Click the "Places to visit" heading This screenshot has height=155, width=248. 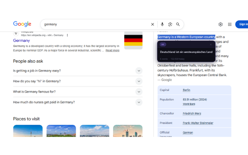point(26,119)
